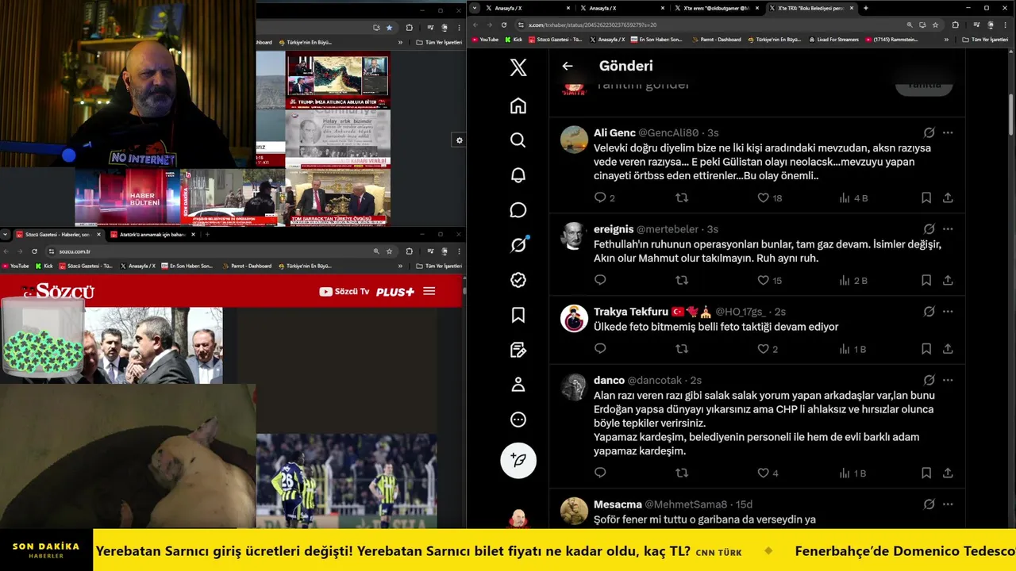Click X browser address bar URL
The width and height of the screenshot is (1016, 571).
[x=592, y=25]
